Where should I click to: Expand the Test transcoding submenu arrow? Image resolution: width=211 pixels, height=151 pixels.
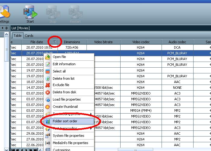pyautogui.click(x=91, y=128)
